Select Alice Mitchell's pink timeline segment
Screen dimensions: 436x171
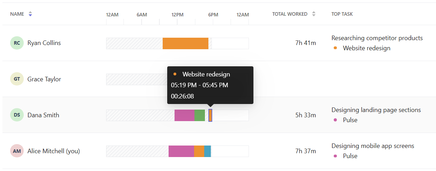181,151
